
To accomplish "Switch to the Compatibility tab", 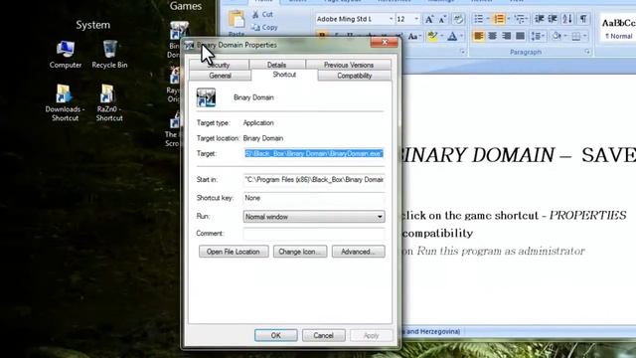I will coord(354,76).
